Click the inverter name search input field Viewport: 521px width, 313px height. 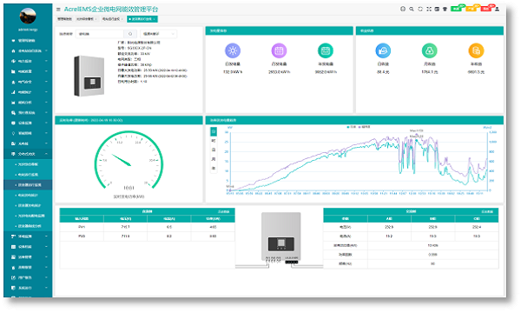(x=100, y=34)
